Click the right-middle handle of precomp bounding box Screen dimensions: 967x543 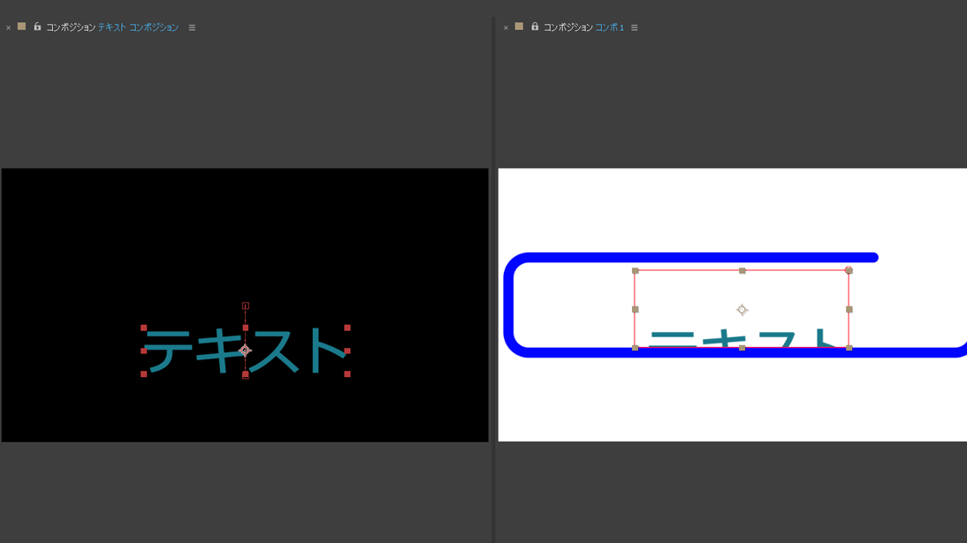point(849,310)
